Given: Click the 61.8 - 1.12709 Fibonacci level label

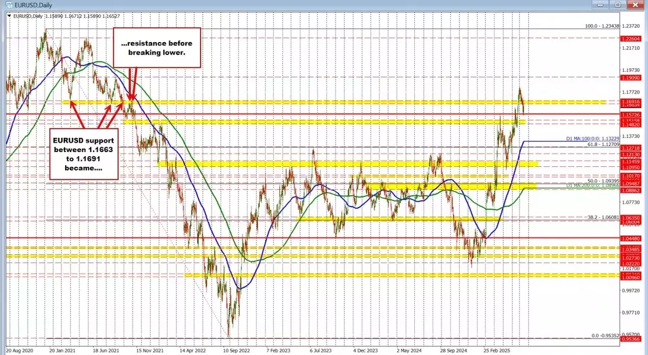Looking at the screenshot, I should [x=604, y=144].
